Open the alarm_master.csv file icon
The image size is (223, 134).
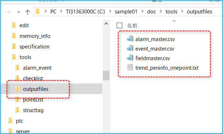click(130, 39)
